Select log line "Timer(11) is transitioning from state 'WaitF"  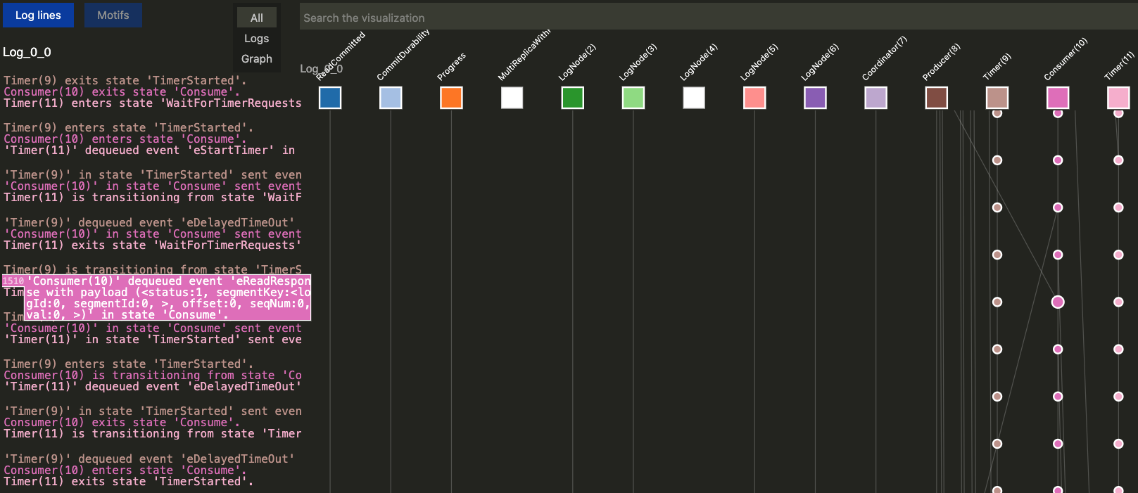(153, 197)
